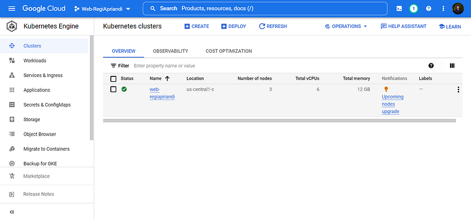This screenshot has height=219, width=471.
Task: Open the Google Cloud hamburger navigation menu
Action: point(12,9)
